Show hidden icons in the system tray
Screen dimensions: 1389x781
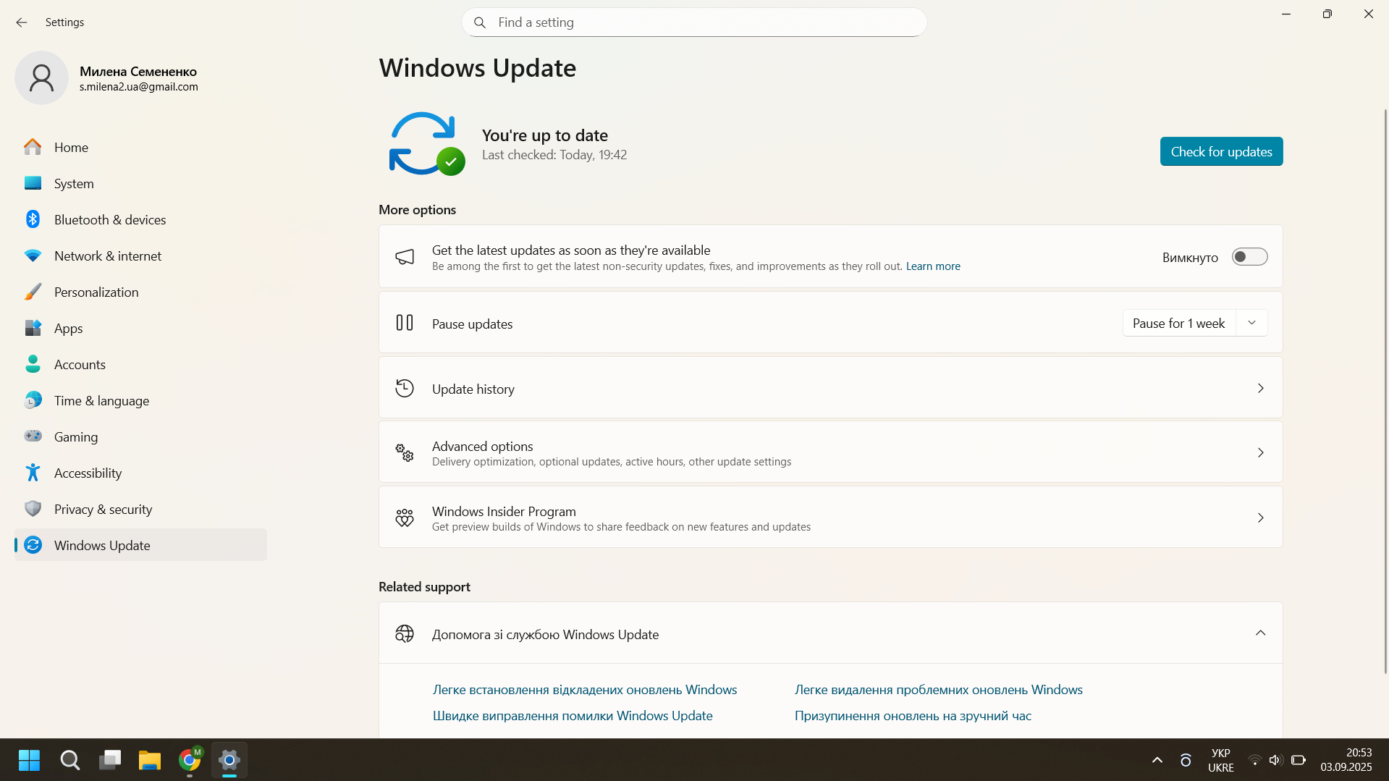(1157, 760)
